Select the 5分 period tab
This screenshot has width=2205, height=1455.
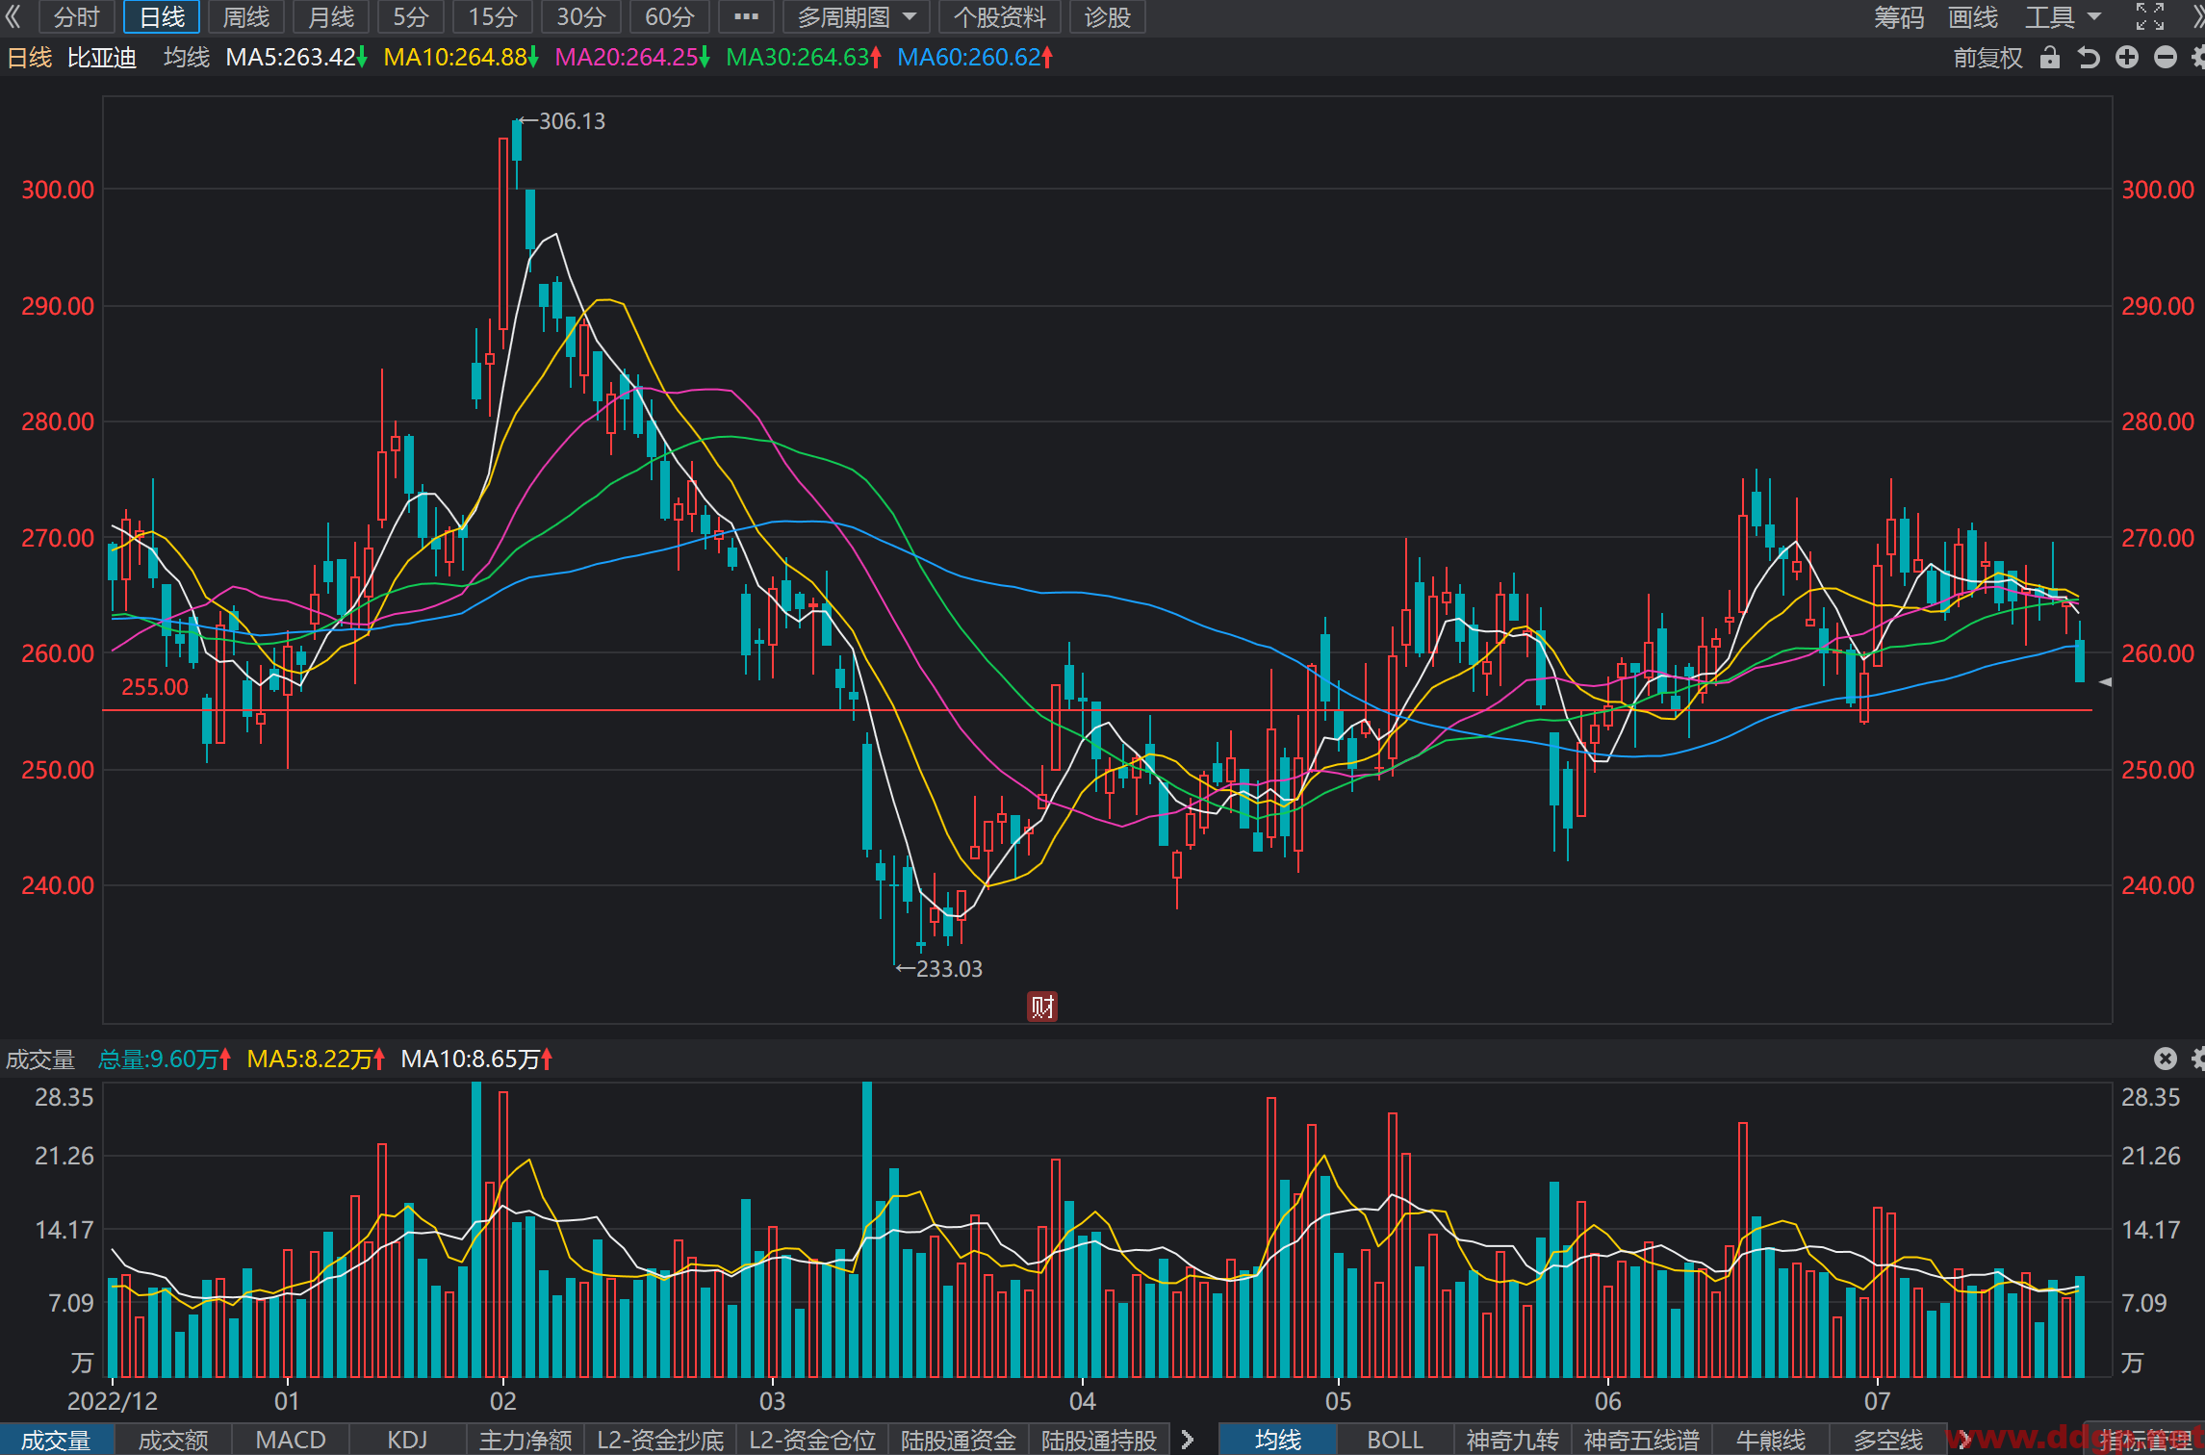click(411, 17)
